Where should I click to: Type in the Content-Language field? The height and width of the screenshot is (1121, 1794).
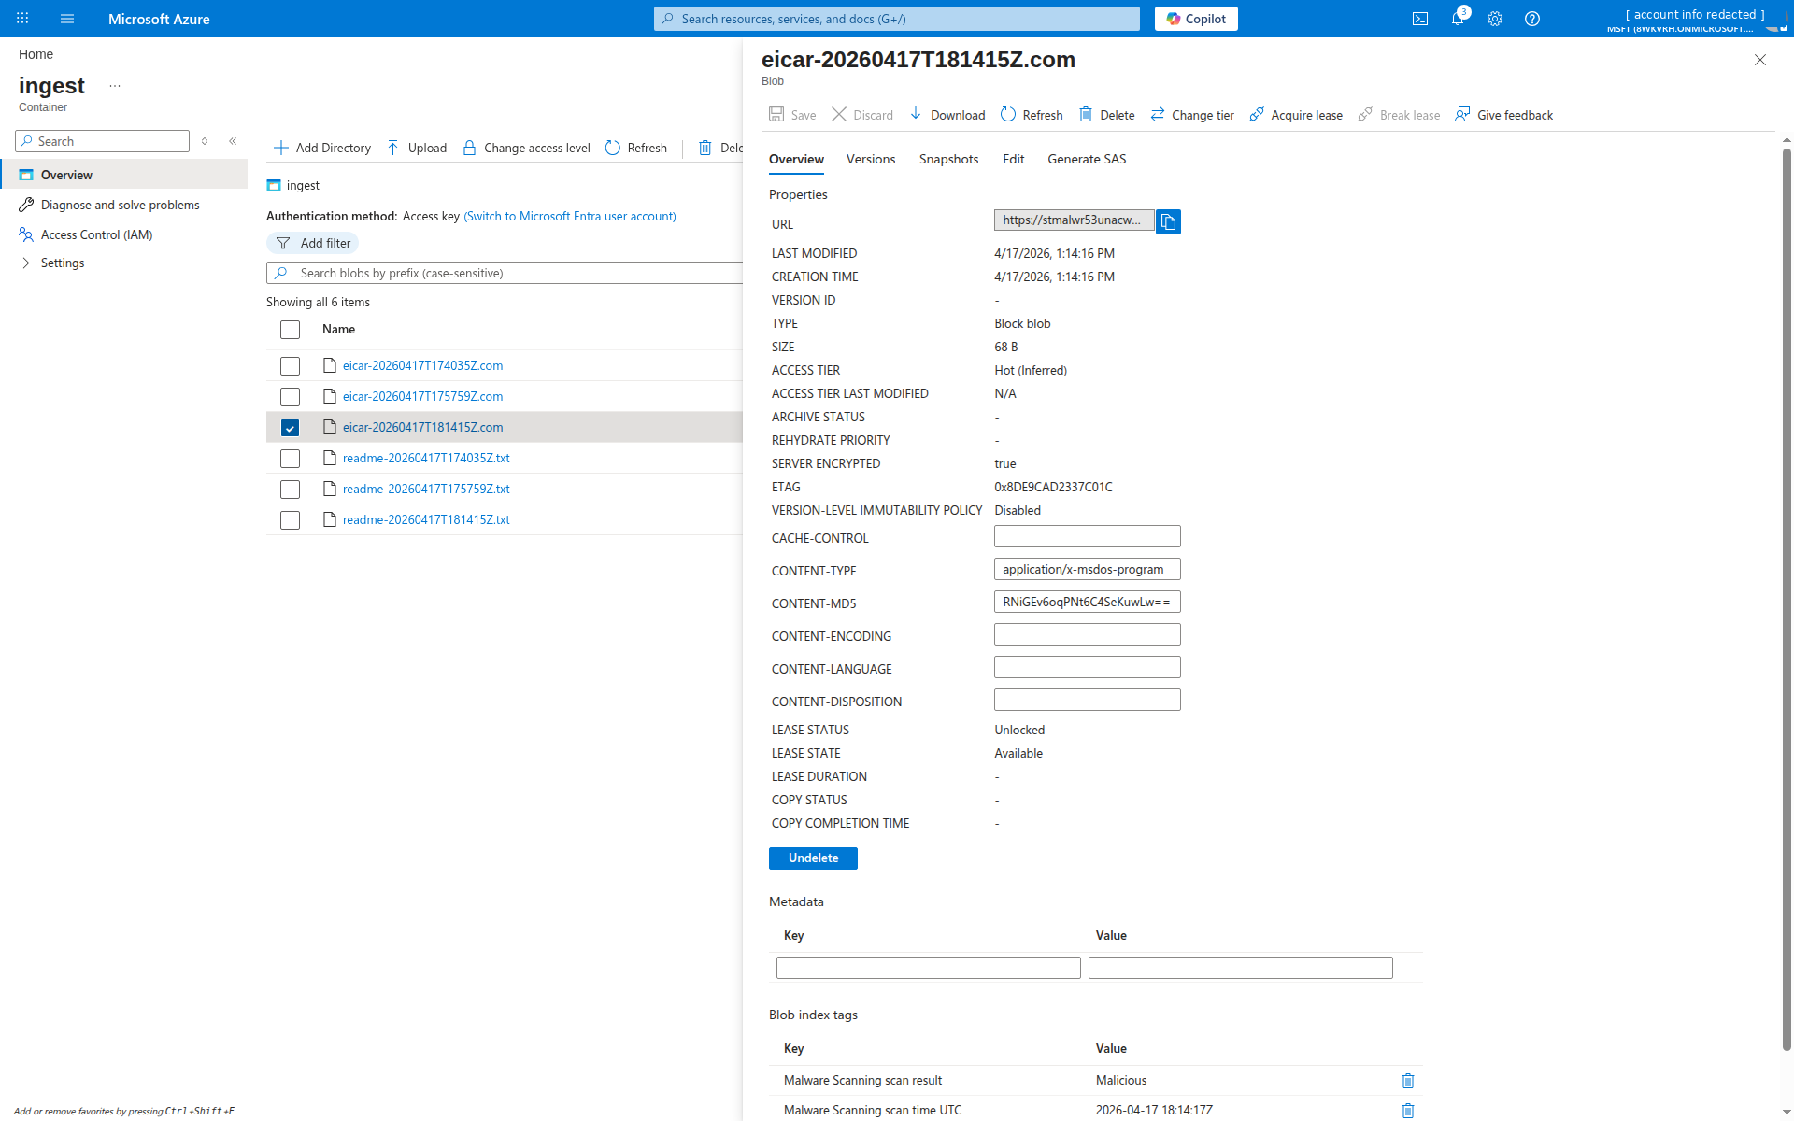coord(1087,666)
